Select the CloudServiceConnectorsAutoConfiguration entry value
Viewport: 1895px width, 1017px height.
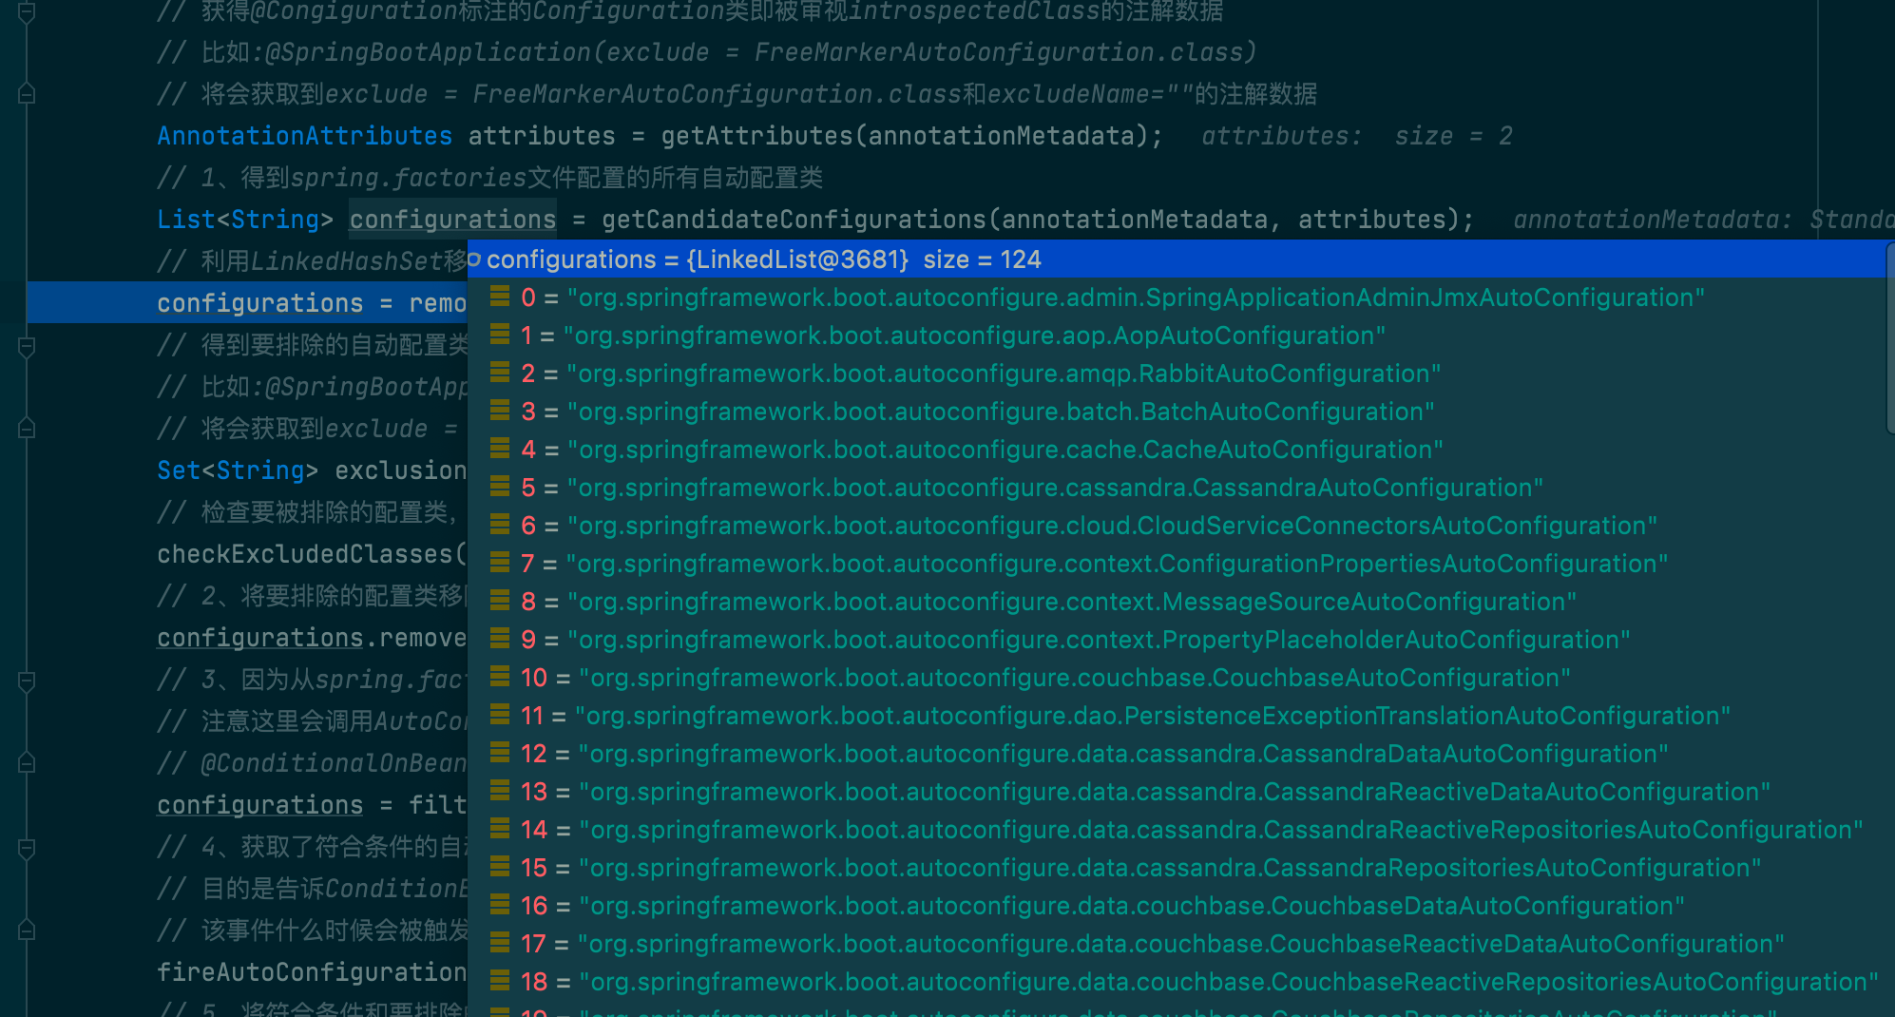click(1112, 526)
